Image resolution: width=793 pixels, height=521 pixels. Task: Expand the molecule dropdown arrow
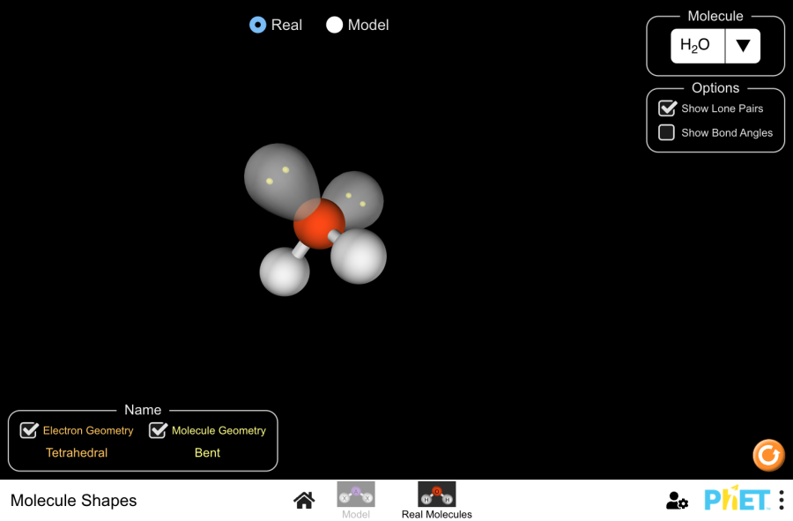(743, 46)
